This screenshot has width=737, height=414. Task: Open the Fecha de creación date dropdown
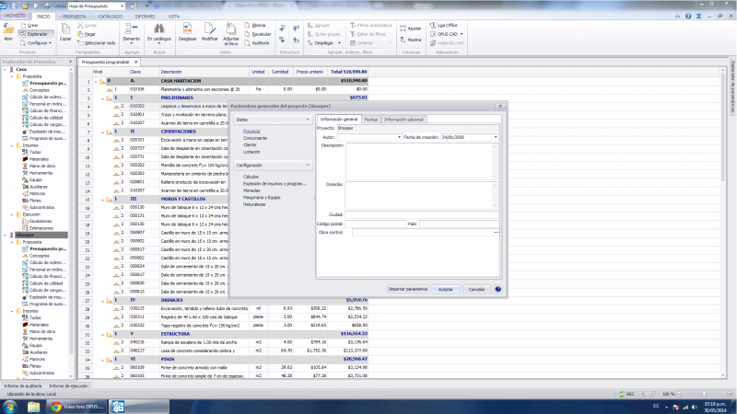(496, 137)
